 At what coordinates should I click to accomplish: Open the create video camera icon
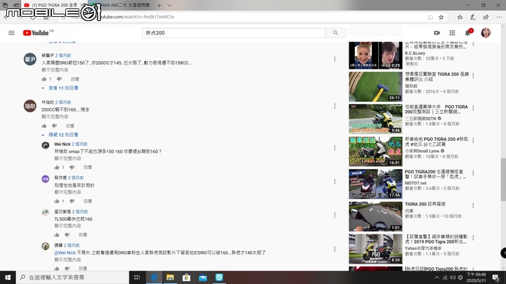[437, 33]
